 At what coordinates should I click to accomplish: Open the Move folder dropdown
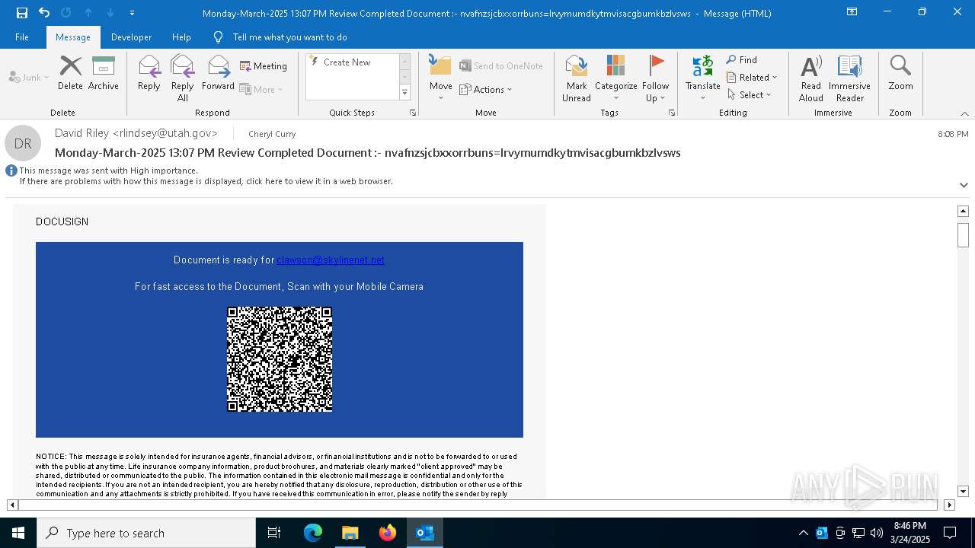click(x=441, y=78)
